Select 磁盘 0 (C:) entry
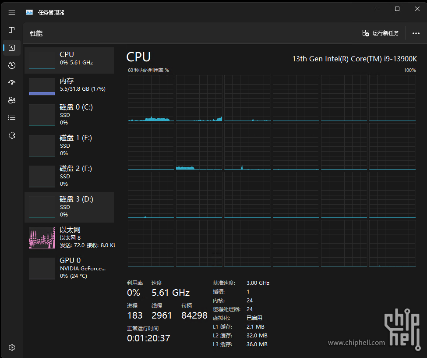 [69, 115]
